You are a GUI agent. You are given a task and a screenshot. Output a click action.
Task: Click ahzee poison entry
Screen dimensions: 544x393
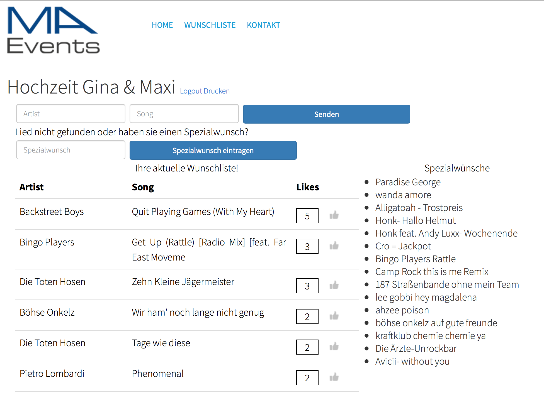pos(402,310)
